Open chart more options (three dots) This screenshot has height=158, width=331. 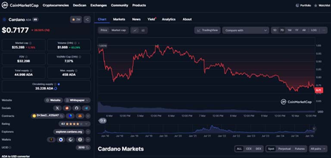pyautogui.click(x=324, y=30)
